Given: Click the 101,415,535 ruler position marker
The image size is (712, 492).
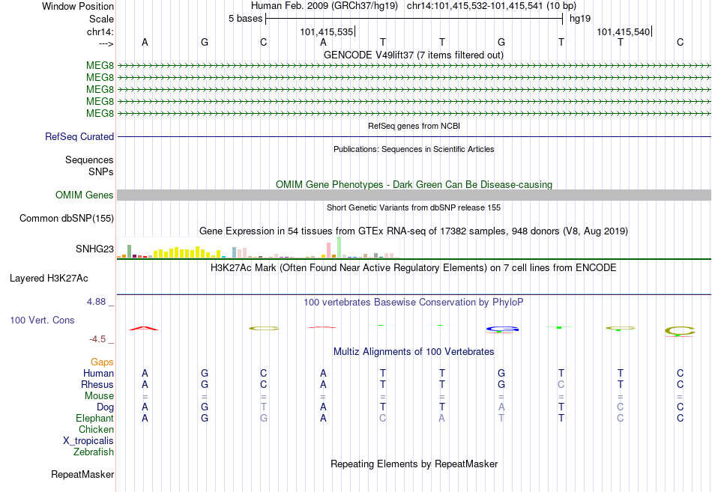Looking at the screenshot, I should (x=327, y=31).
